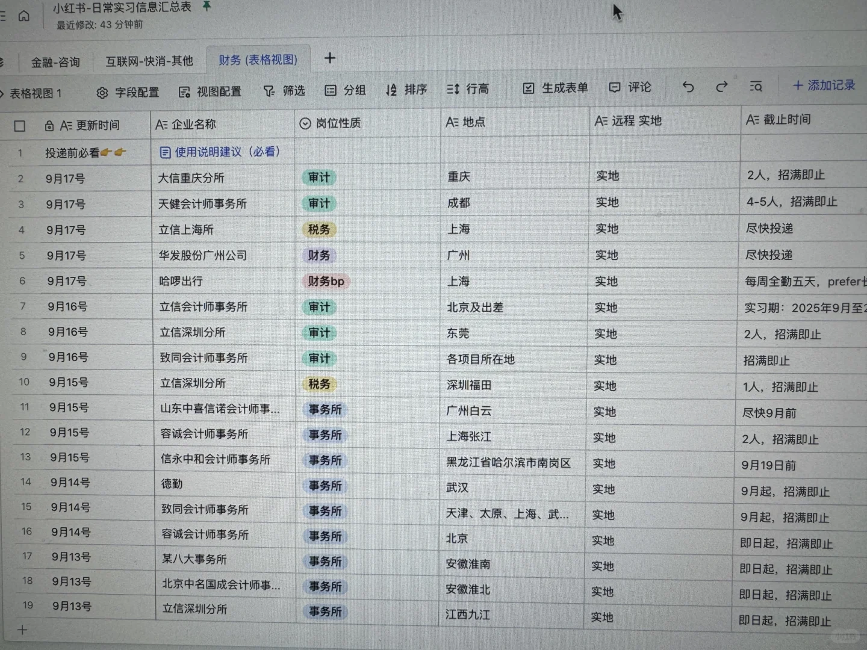Click the 截止时间 column header
The width and height of the screenshot is (867, 650).
(x=804, y=119)
